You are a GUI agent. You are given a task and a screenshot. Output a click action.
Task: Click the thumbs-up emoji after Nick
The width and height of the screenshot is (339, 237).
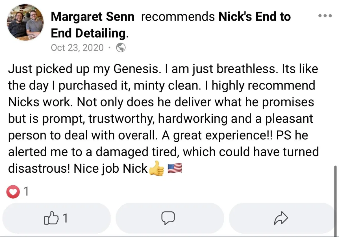(156, 170)
